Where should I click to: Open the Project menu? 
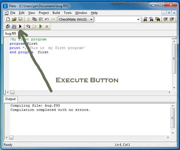coord(44,13)
